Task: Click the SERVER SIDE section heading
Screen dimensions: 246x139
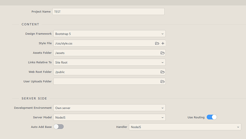Action: (x=34, y=98)
